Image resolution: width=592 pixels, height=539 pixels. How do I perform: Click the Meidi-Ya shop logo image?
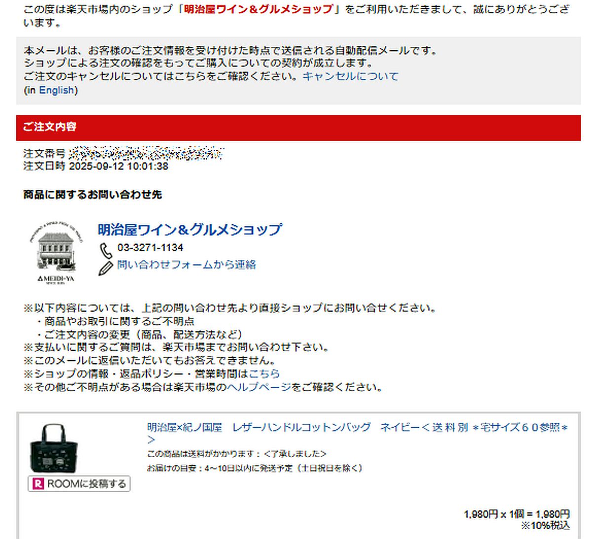click(56, 251)
